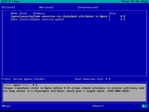Click the pdns row size value '0 B'
Viewport: 149px width, 112px height.
(123, 19)
